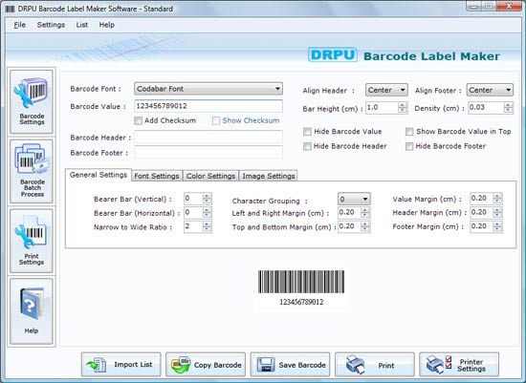
Task: Click the DRPU logo in the banner
Action: pyautogui.click(x=333, y=55)
